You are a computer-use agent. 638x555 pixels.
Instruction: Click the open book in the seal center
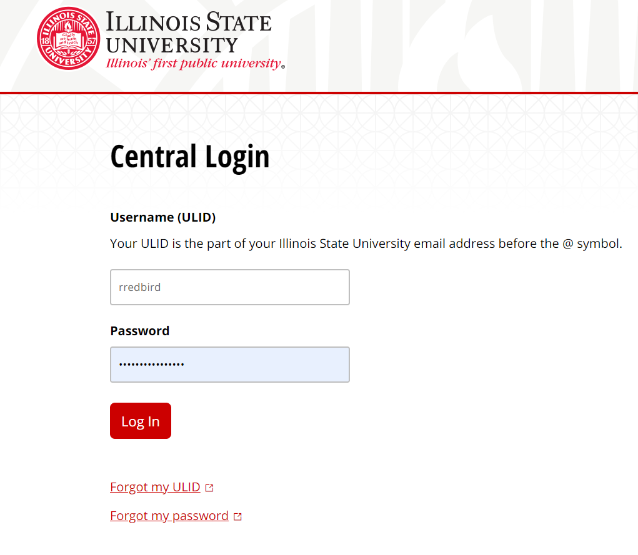pos(68,40)
